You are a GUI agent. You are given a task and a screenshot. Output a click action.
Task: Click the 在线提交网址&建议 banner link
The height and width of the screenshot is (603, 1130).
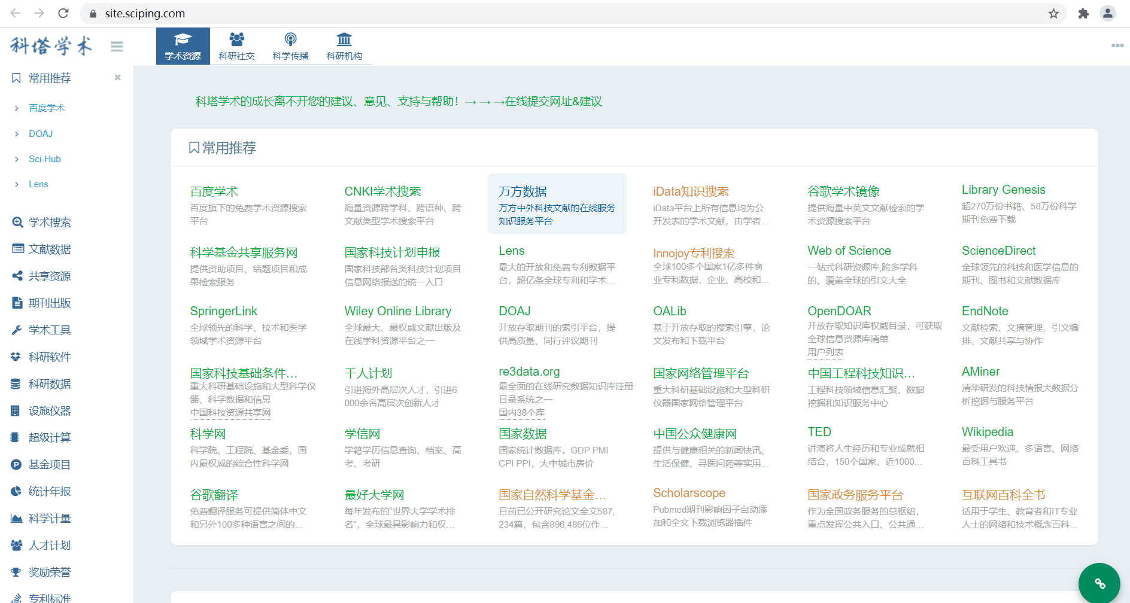click(553, 101)
